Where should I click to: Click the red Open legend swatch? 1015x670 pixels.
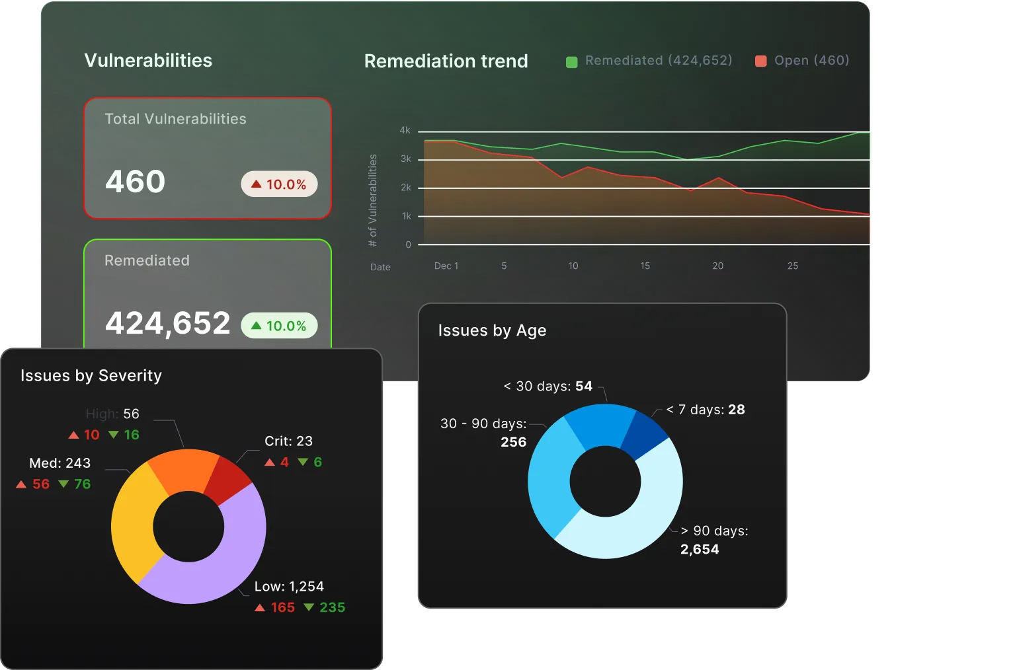point(762,60)
